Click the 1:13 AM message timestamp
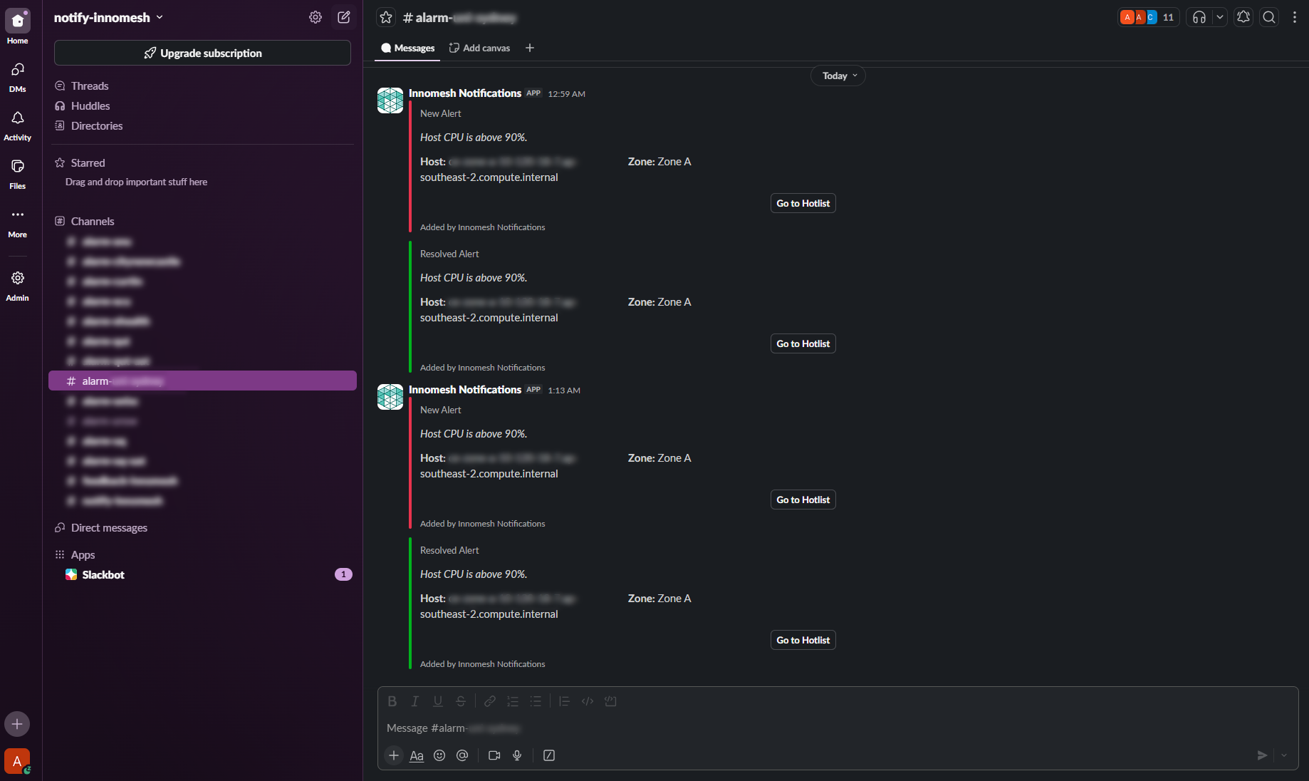The height and width of the screenshot is (781, 1309). coord(564,390)
